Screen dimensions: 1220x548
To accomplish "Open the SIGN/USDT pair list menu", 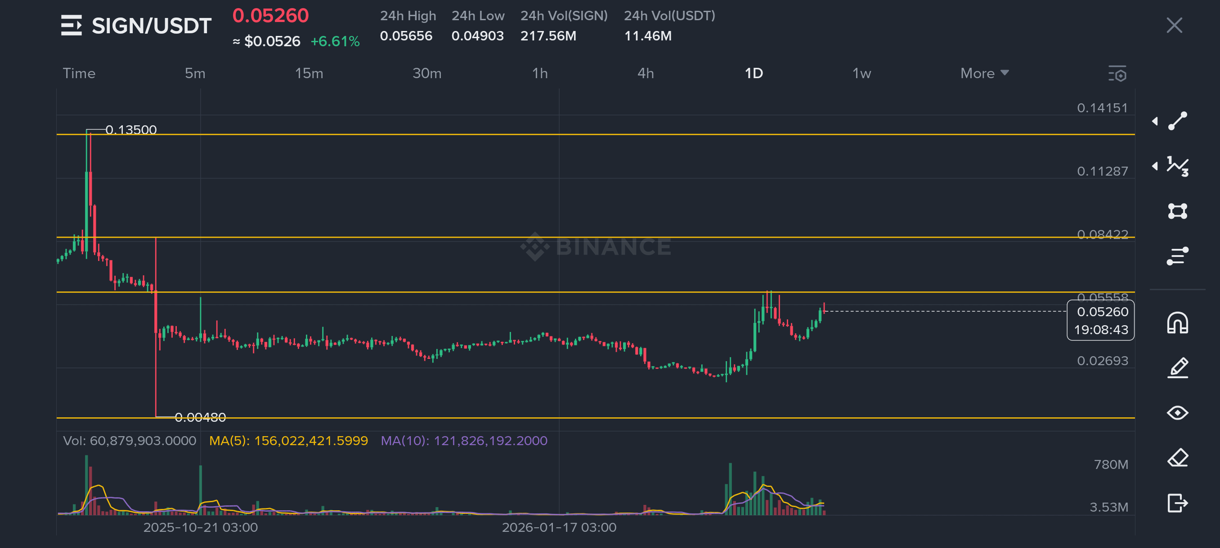I will (72, 26).
